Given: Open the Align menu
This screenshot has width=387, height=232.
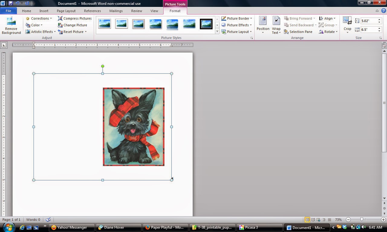Looking at the screenshot, I should coord(327,18).
